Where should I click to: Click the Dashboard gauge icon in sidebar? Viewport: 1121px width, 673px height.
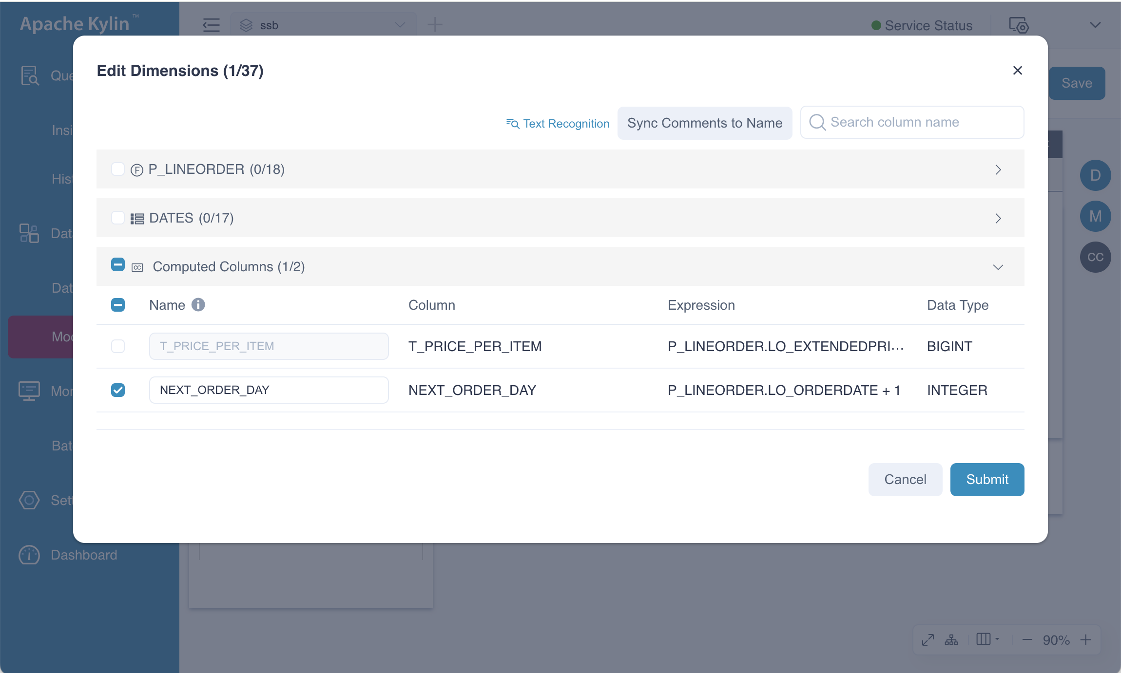pyautogui.click(x=29, y=555)
